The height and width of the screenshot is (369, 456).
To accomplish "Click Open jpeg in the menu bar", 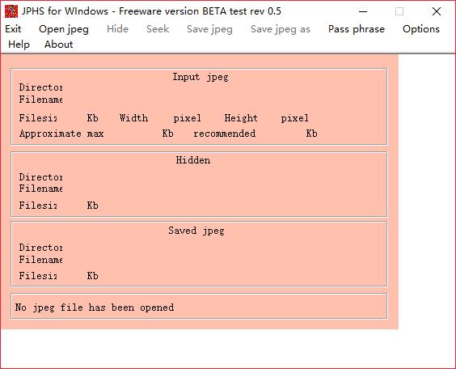I will [x=64, y=29].
